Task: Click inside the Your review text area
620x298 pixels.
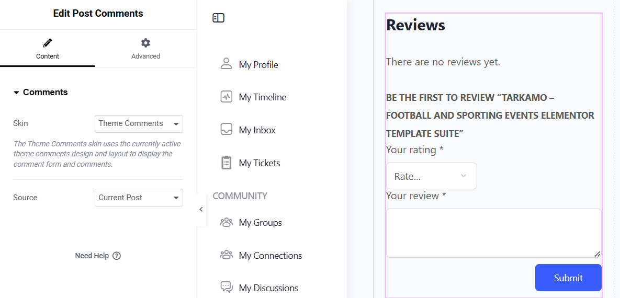Action: coord(493,233)
